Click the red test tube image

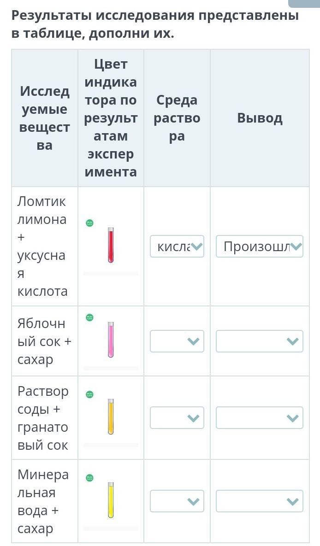pyautogui.click(x=111, y=245)
